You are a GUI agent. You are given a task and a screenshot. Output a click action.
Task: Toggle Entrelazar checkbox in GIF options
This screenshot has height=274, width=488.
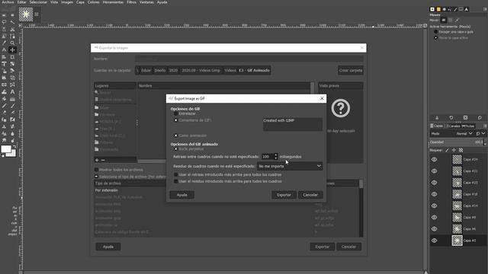176,113
